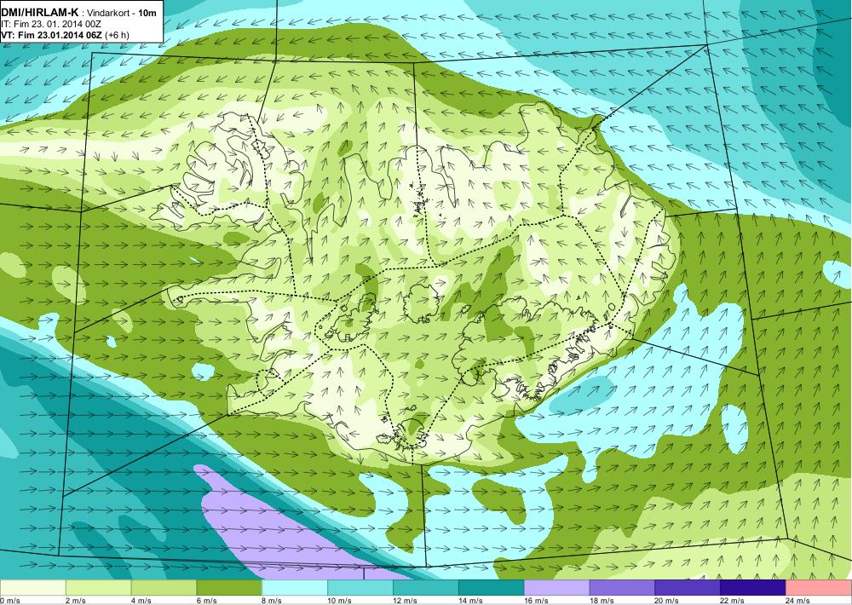Click the '16 m/s' legend label
Viewport: 852px width, 605px height.
536,601
